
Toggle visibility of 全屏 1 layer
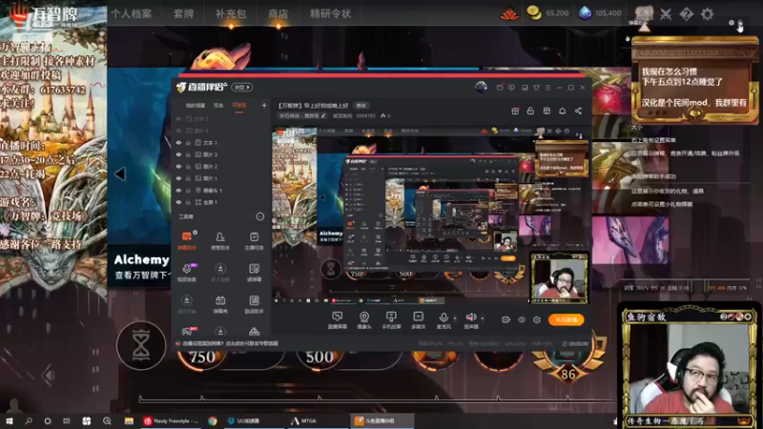178,202
